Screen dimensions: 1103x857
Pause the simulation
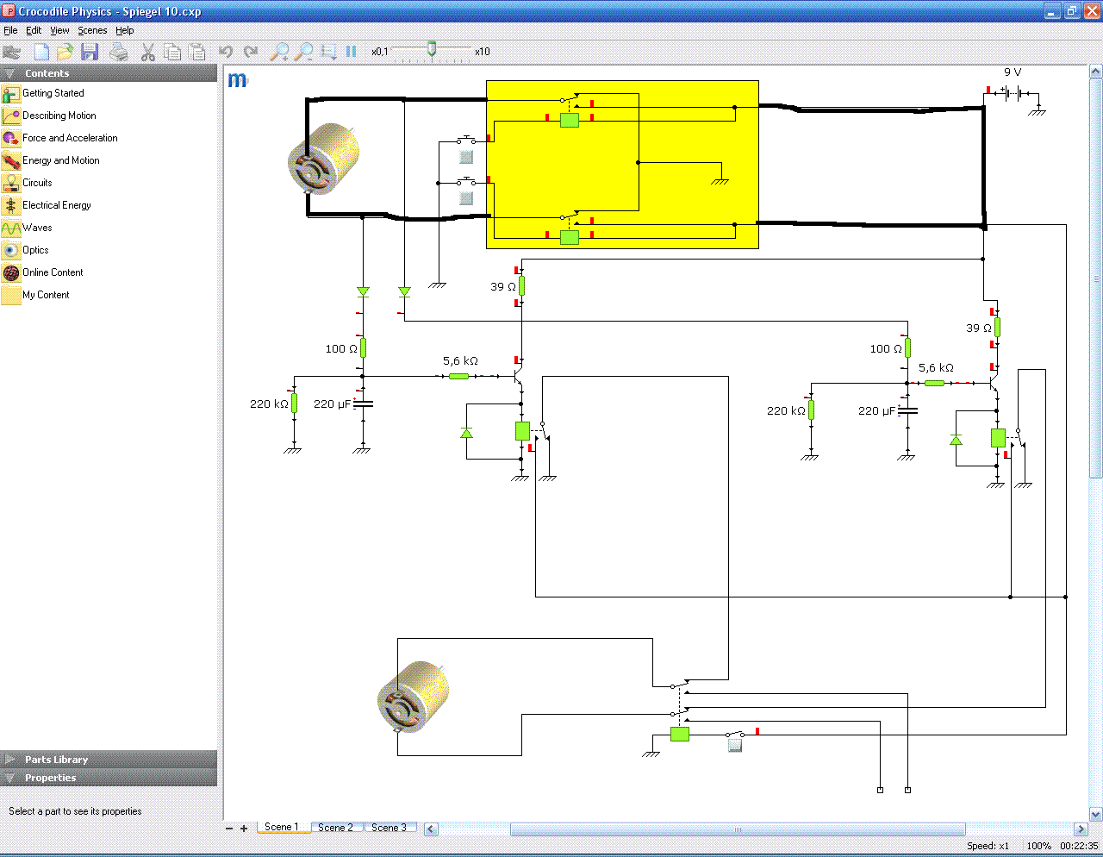(352, 52)
